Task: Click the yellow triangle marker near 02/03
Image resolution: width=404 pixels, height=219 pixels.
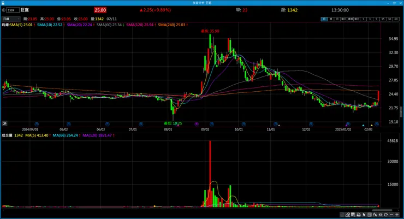Action: 372,126
